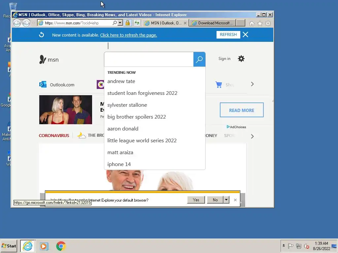Click the Internet Explorer taskbar icon
Image resolution: width=338 pixels, height=253 pixels.
(x=28, y=246)
